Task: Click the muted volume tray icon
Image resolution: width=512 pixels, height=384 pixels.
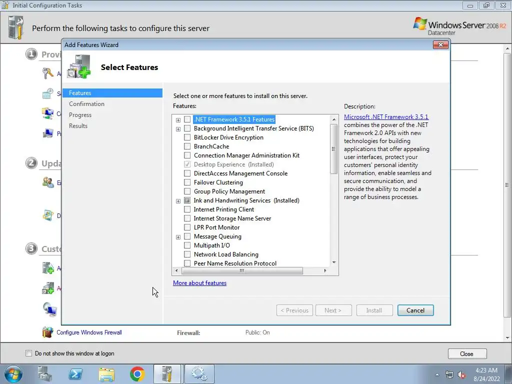Action: click(x=461, y=375)
